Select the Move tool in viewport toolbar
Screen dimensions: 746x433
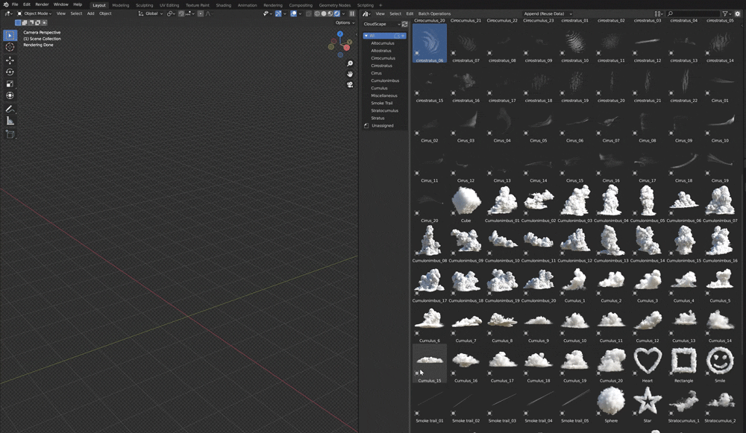click(x=10, y=60)
